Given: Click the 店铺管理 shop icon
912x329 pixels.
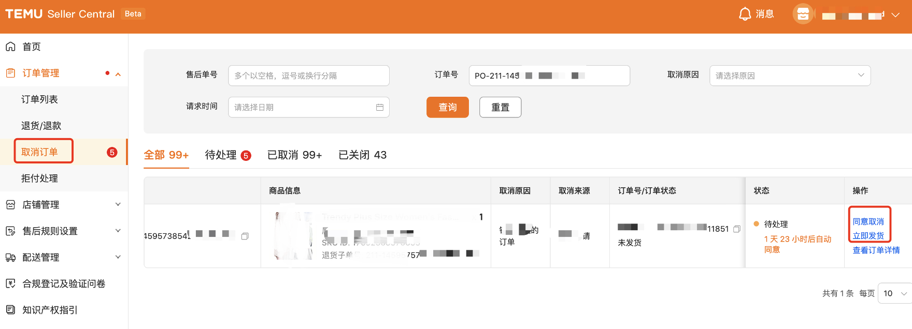Looking at the screenshot, I should (x=10, y=205).
